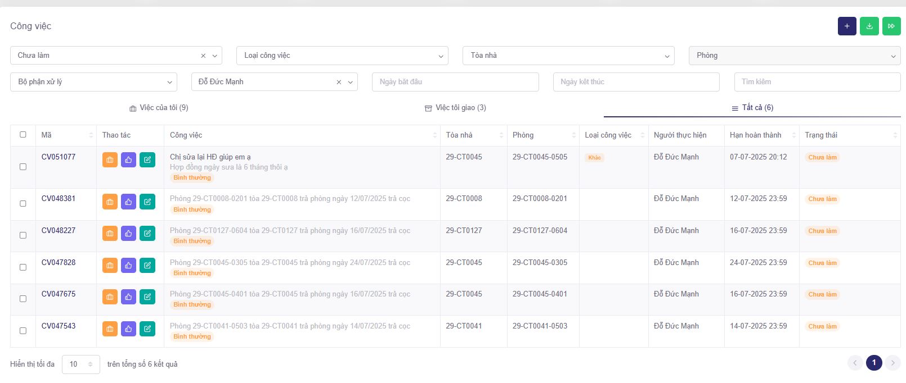Open the page size selector showing 10
906x383 pixels.
point(80,364)
